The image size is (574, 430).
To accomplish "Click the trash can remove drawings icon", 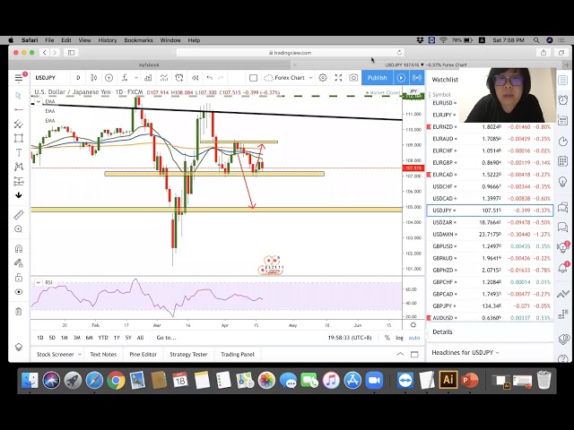I will pyautogui.click(x=18, y=311).
